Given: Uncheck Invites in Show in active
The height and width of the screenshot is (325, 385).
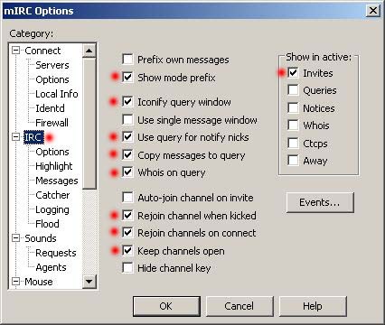Looking at the screenshot, I should 293,72.
